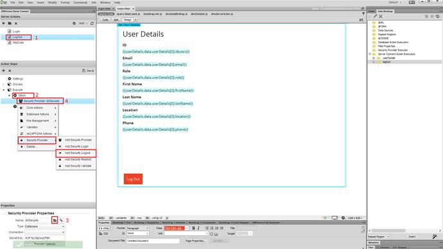443x249 pixels.
Task: Open the Format Paragraph dropdown
Action: 137,228
